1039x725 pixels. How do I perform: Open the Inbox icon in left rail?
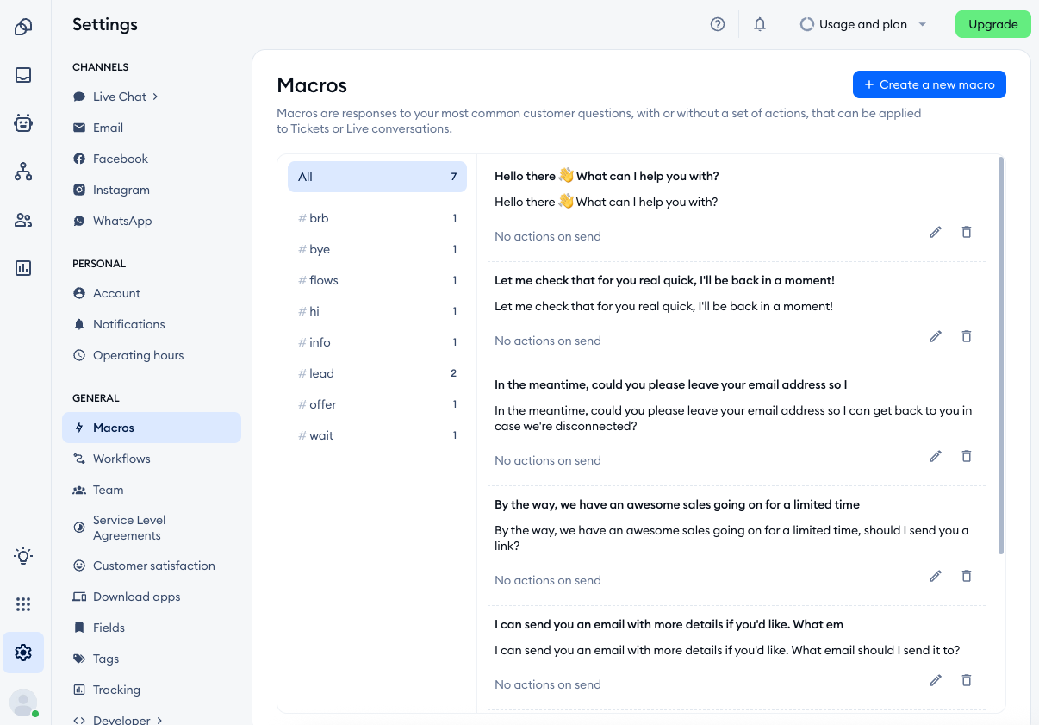tap(23, 75)
